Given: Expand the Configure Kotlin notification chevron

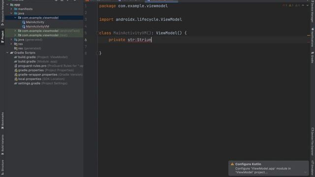Looking at the screenshot, I should [x=305, y=172].
